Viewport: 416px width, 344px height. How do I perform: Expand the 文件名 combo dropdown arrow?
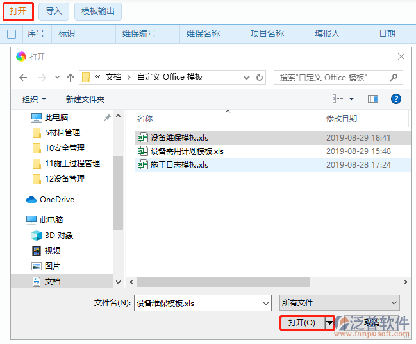click(x=265, y=304)
